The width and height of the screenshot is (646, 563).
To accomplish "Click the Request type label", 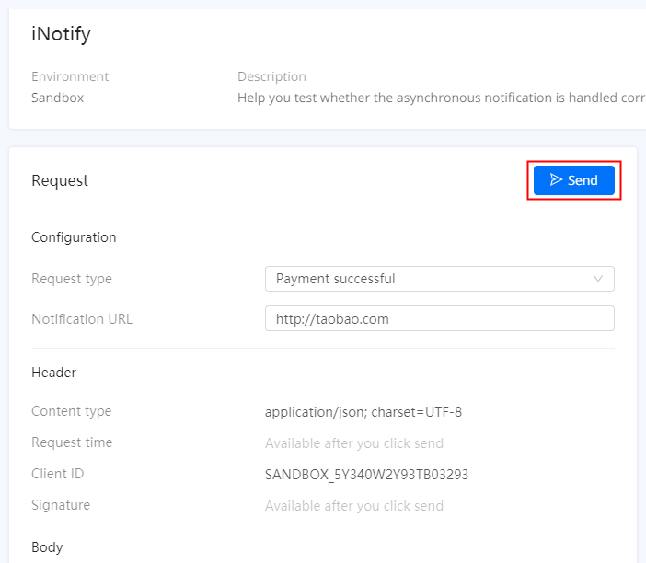I will pos(72,279).
